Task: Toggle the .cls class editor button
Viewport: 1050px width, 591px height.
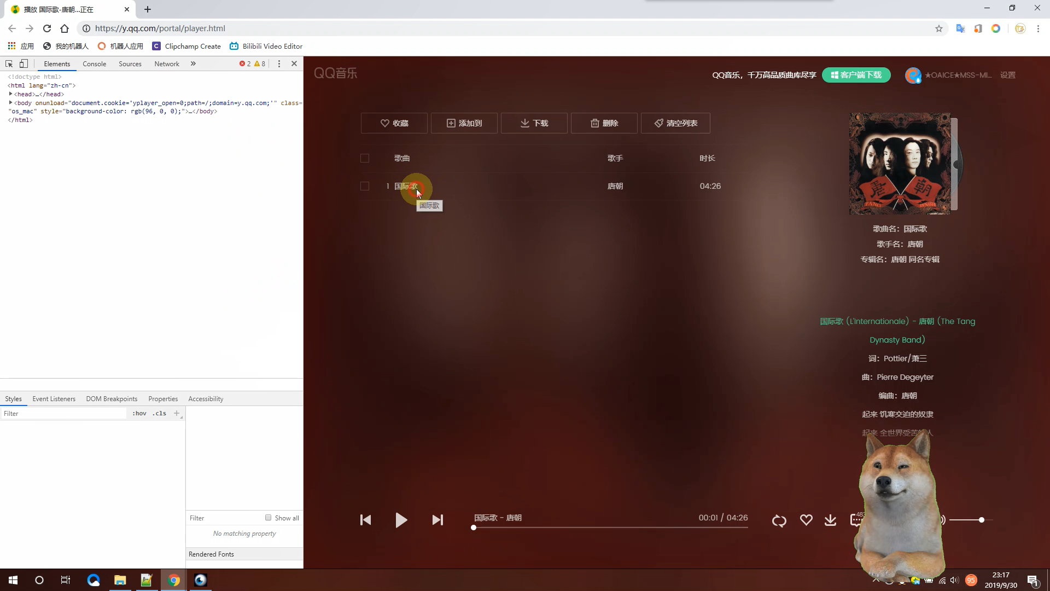Action: 160,414
